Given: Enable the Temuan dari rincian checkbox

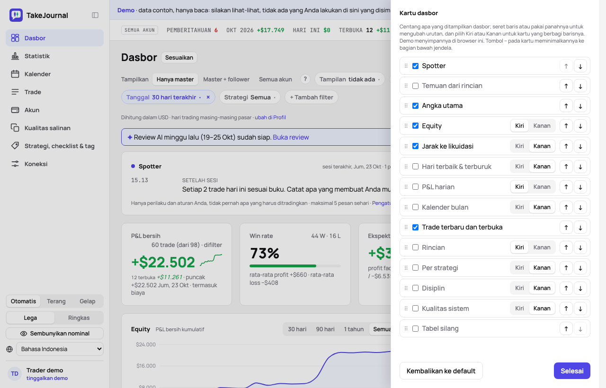Looking at the screenshot, I should (415, 86).
